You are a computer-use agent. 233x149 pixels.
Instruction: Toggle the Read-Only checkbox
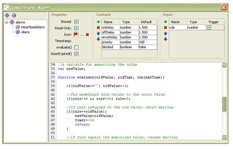76,28
